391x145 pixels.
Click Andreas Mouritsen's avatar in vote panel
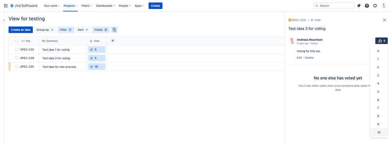click(292, 41)
